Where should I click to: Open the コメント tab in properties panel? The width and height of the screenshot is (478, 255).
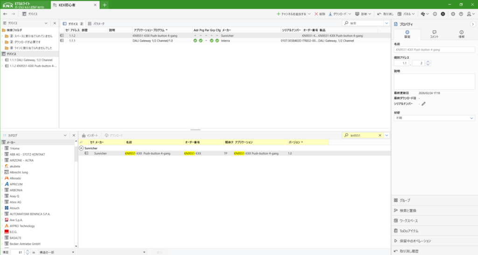(434, 34)
